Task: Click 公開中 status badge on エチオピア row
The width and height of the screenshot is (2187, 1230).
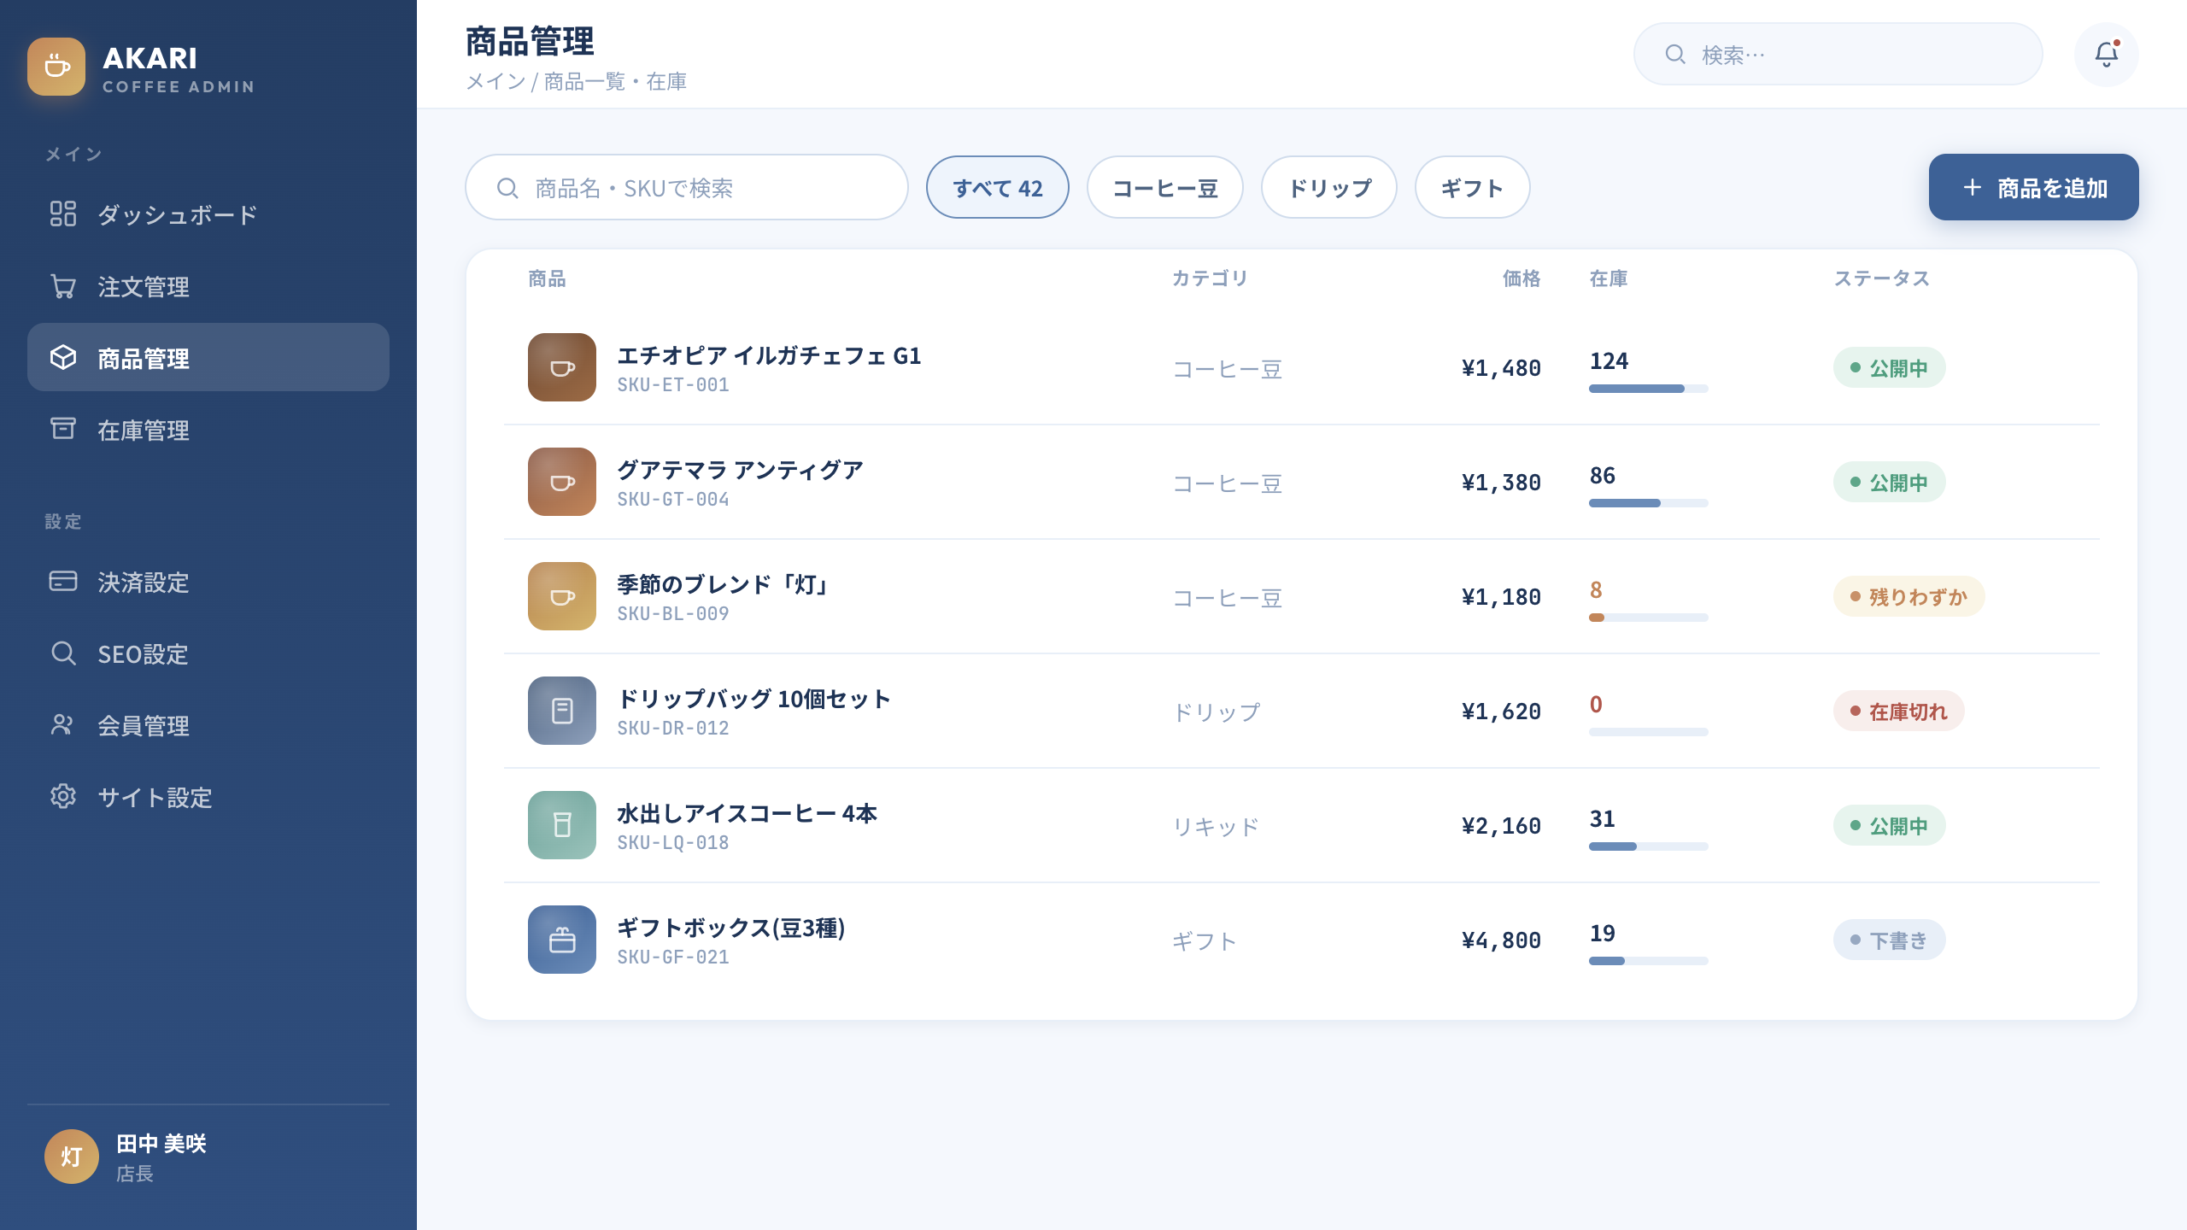Action: [1890, 367]
